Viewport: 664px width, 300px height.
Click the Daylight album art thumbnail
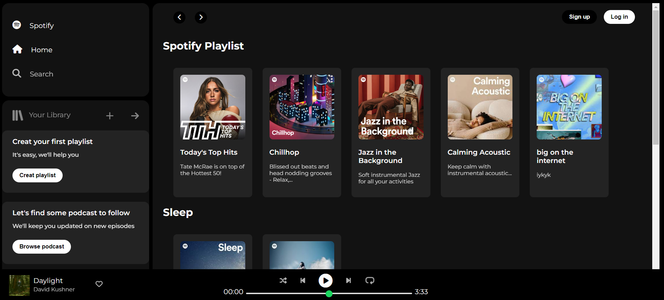point(19,285)
